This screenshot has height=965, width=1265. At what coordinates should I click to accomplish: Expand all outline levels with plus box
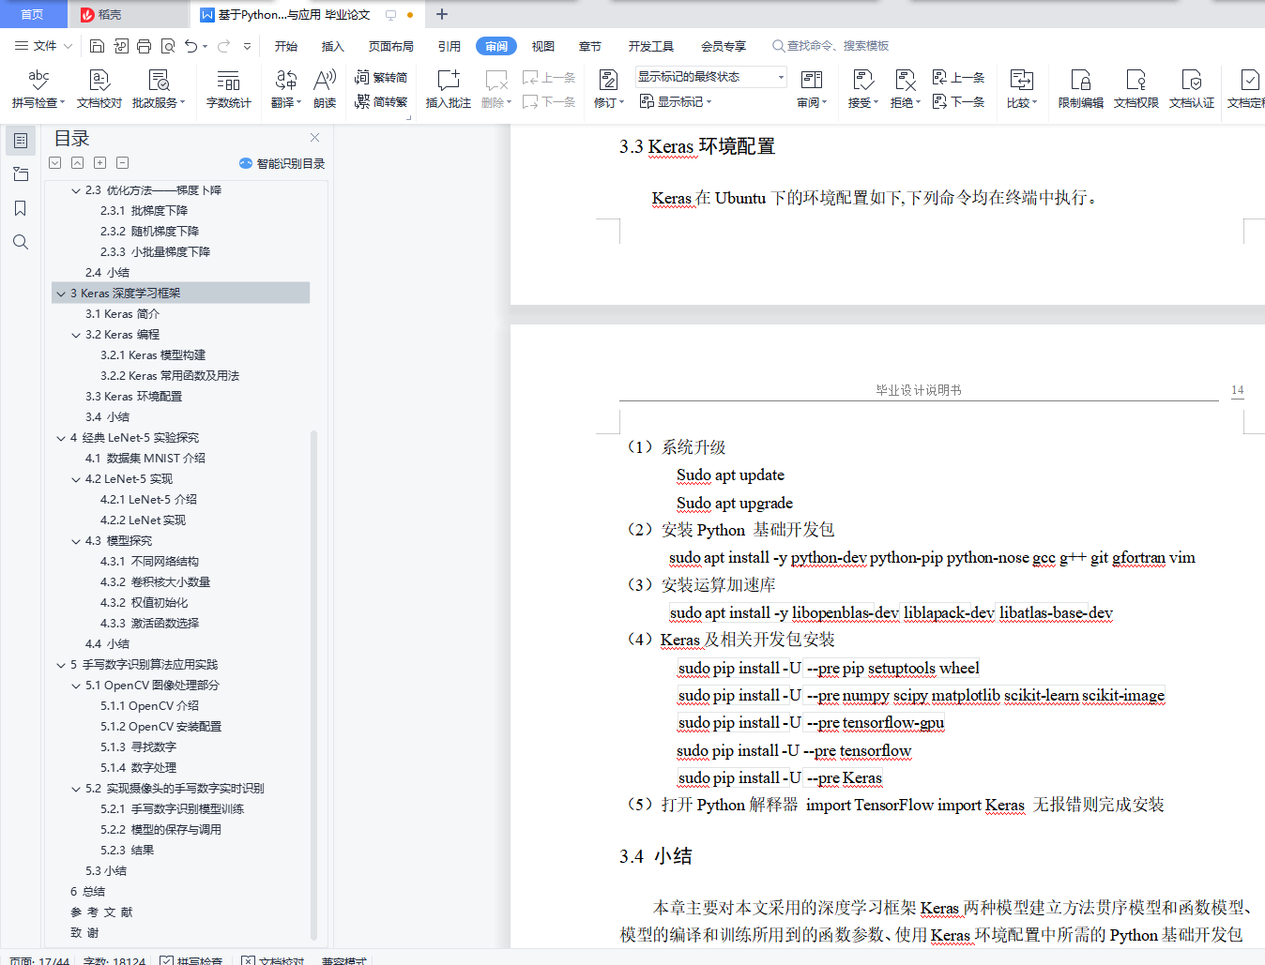[100, 162]
